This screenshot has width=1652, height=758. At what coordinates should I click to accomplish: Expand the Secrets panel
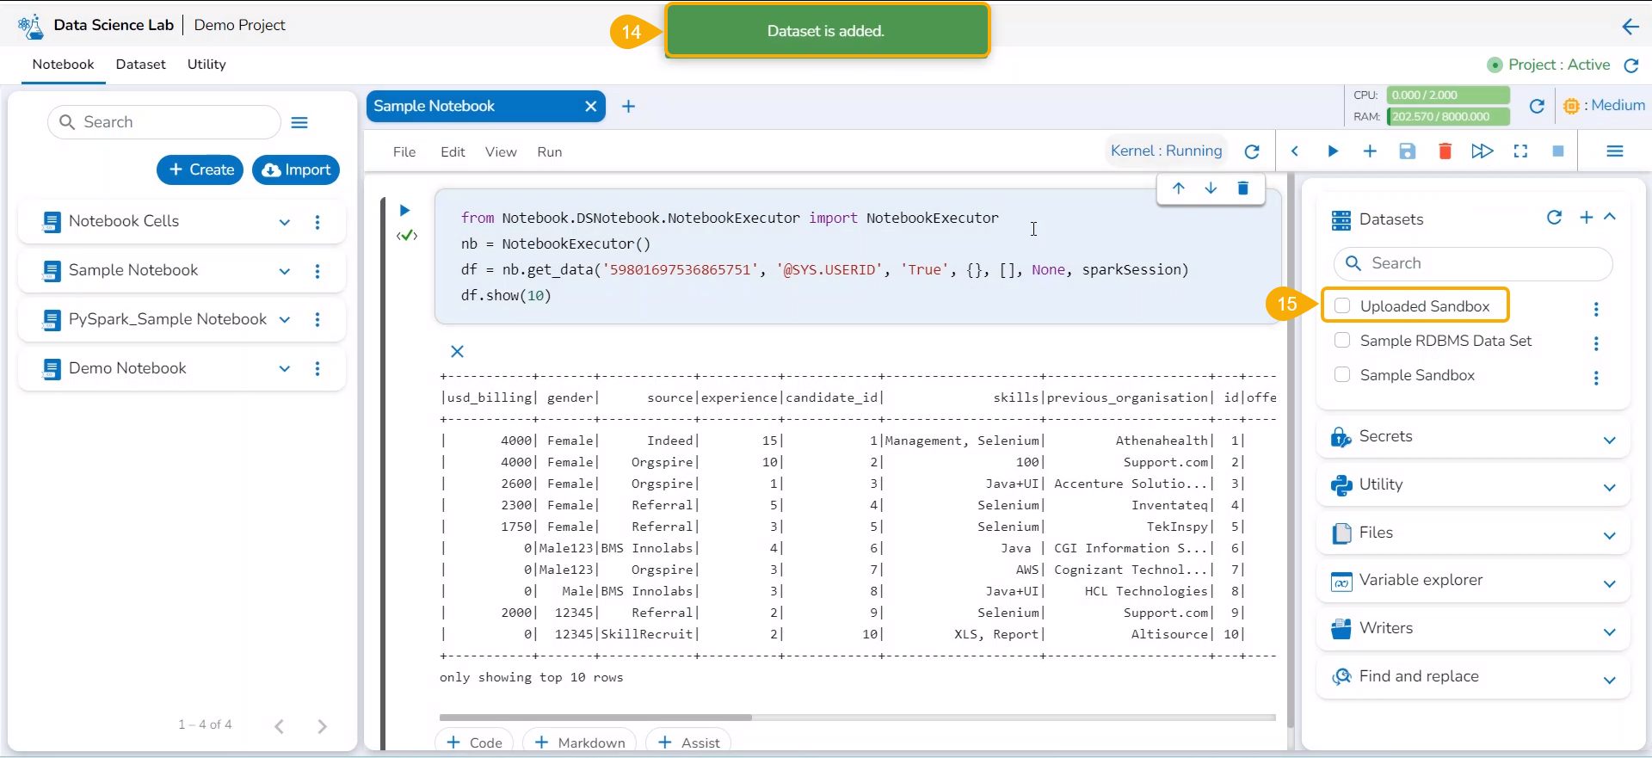click(x=1609, y=440)
